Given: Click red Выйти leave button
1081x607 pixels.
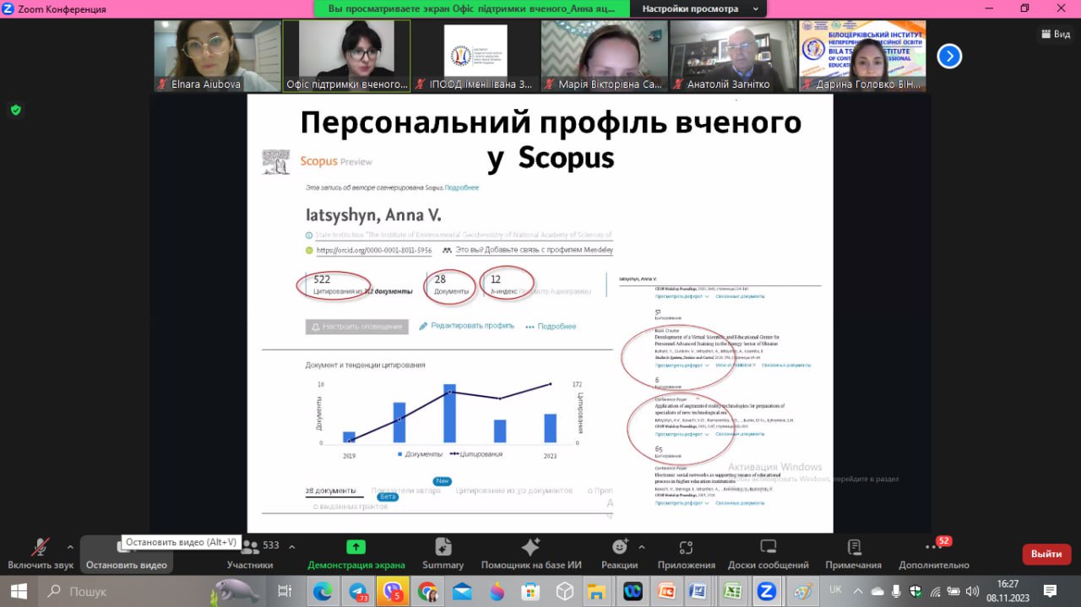Looking at the screenshot, I should [1046, 554].
